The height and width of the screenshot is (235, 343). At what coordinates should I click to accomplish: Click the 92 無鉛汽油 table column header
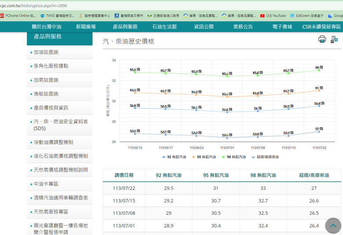(168, 175)
